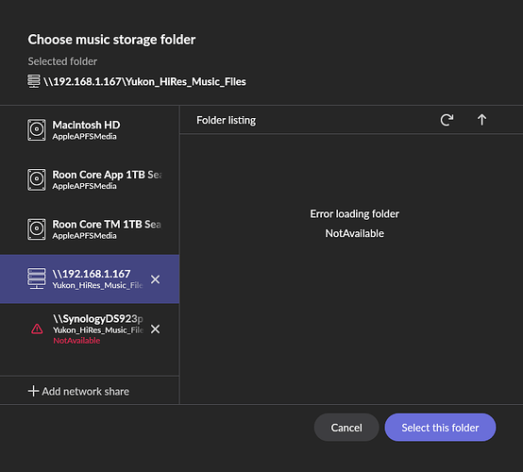
Task: Select the \\192.168.1.167 network share
Action: point(90,278)
